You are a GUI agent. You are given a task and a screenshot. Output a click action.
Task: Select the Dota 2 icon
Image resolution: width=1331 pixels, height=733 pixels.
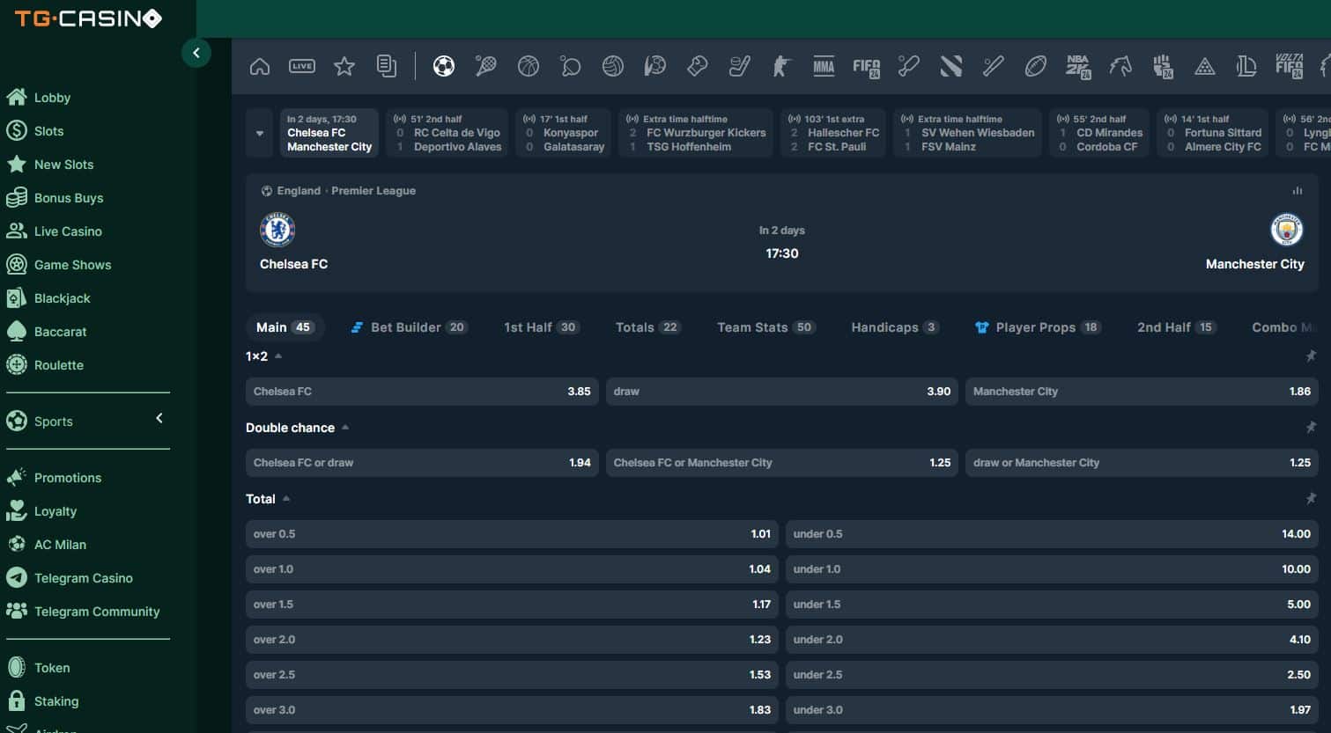[951, 66]
